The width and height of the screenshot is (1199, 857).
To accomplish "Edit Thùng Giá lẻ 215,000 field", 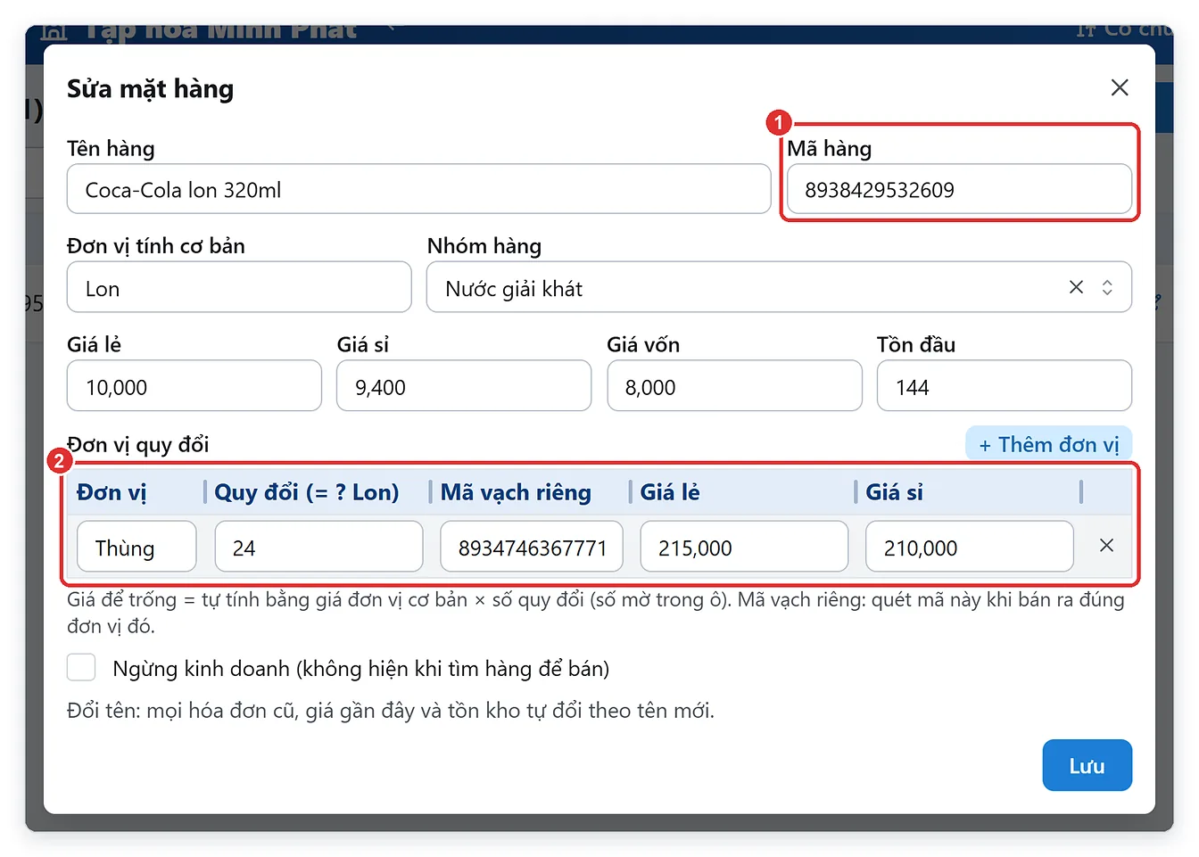I will [x=744, y=547].
